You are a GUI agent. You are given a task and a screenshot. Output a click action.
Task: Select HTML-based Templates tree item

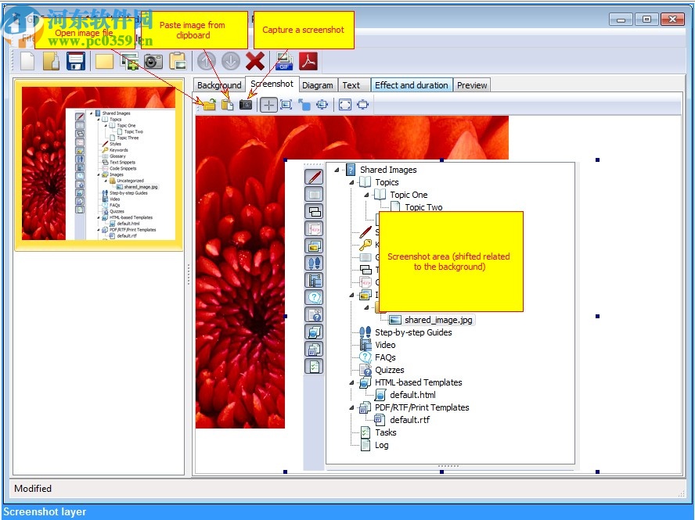(x=419, y=382)
